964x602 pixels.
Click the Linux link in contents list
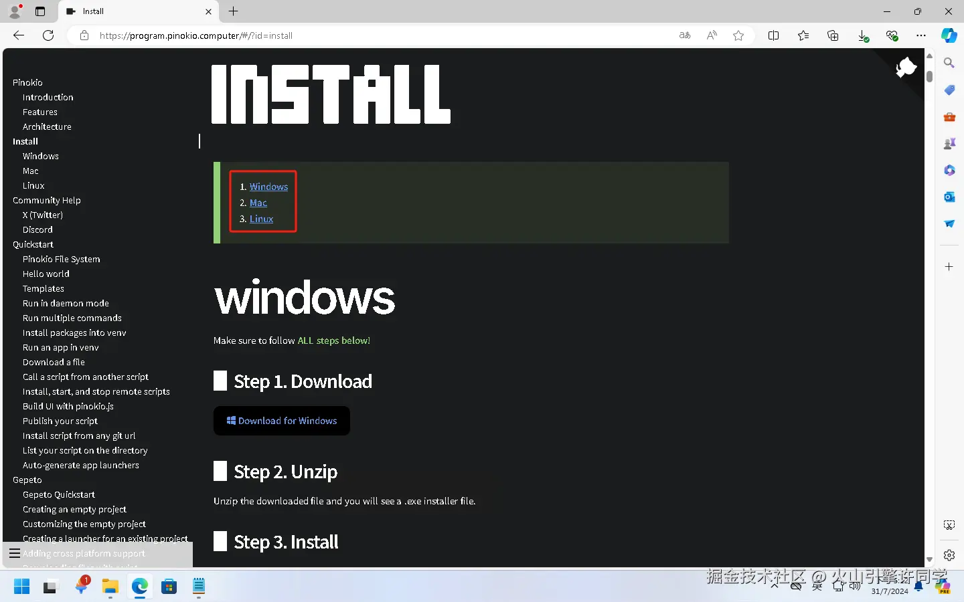coord(261,219)
